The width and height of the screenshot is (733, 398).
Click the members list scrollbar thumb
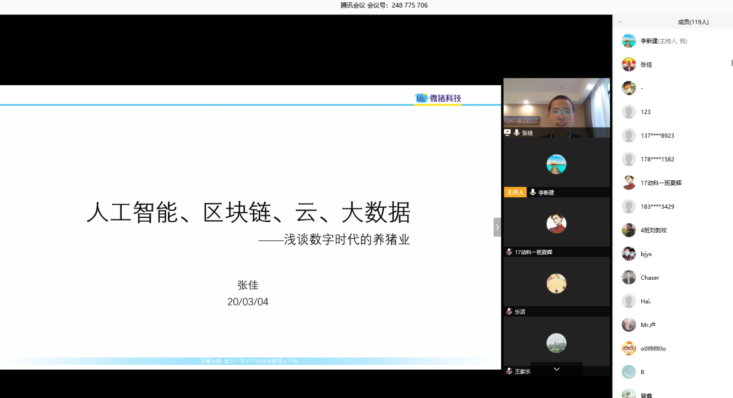(731, 64)
